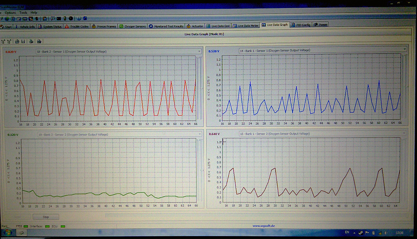
Task: Open the Windows Start menu
Action: pos(7,232)
